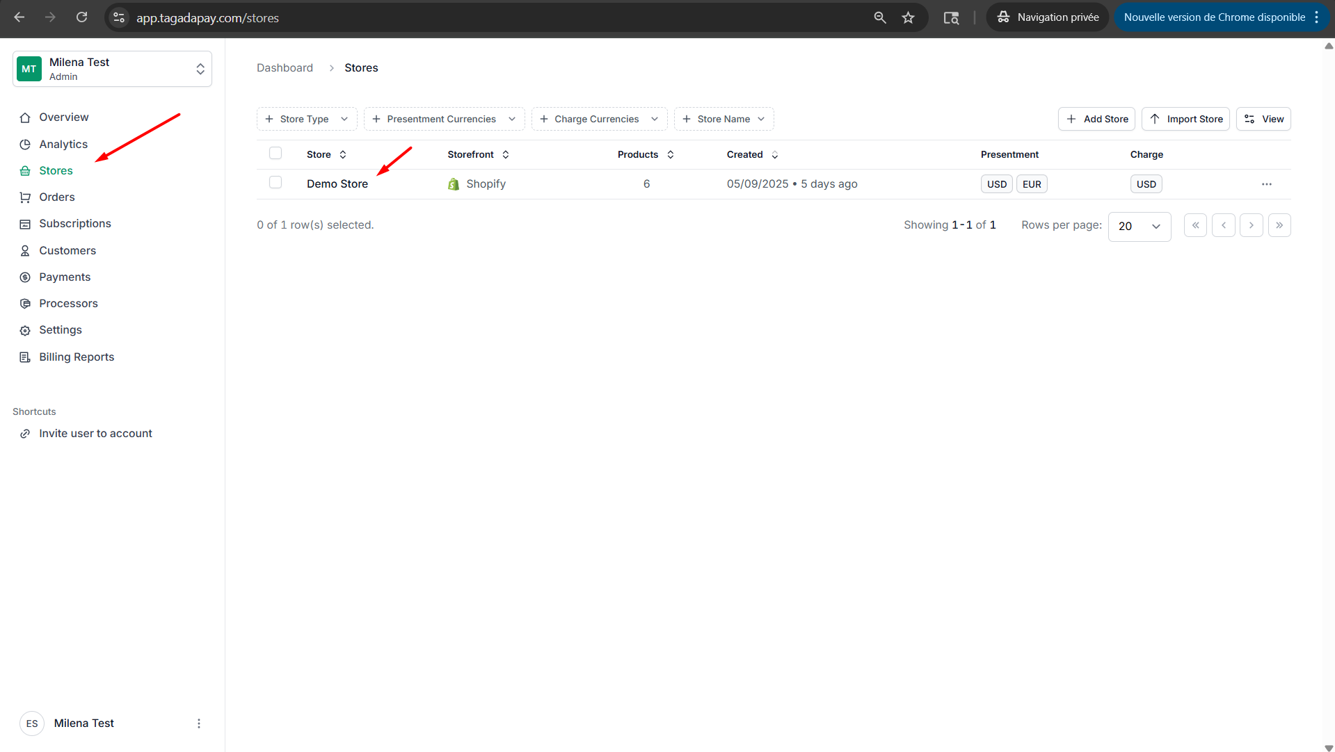Click the Add Store button
The width and height of the screenshot is (1335, 752).
(x=1096, y=119)
